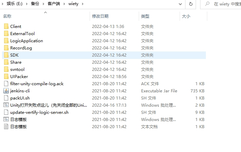
Task: Select the Share folder icon
Action: click(x=6, y=62)
